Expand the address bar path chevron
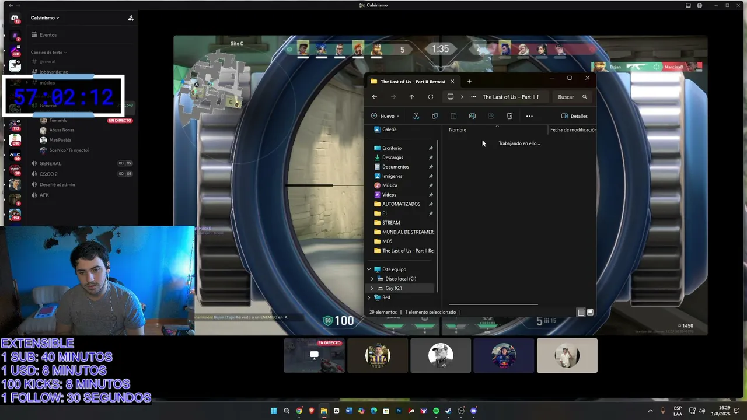This screenshot has height=420, width=747. coord(462,97)
